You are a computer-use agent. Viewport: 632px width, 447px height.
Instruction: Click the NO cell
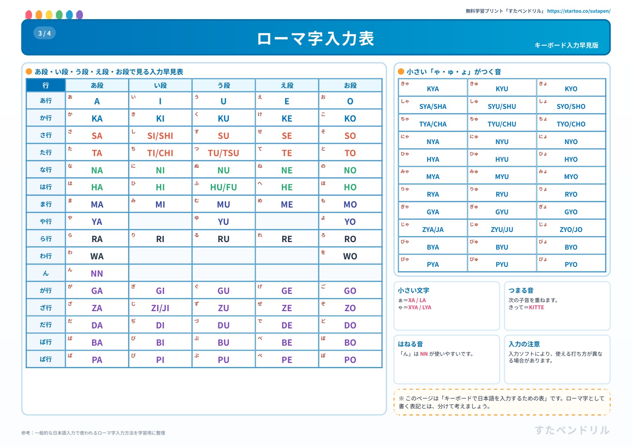(x=351, y=170)
